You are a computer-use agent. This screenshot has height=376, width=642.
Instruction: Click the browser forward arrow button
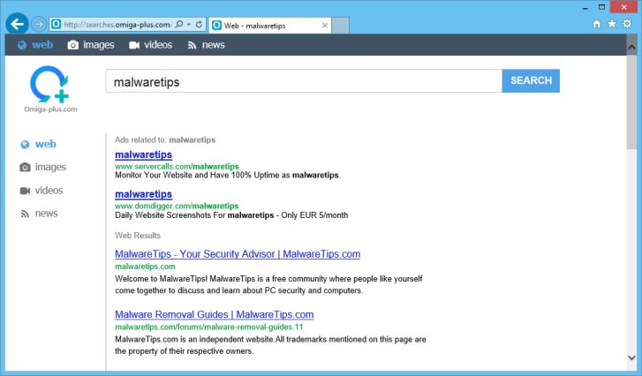point(39,25)
